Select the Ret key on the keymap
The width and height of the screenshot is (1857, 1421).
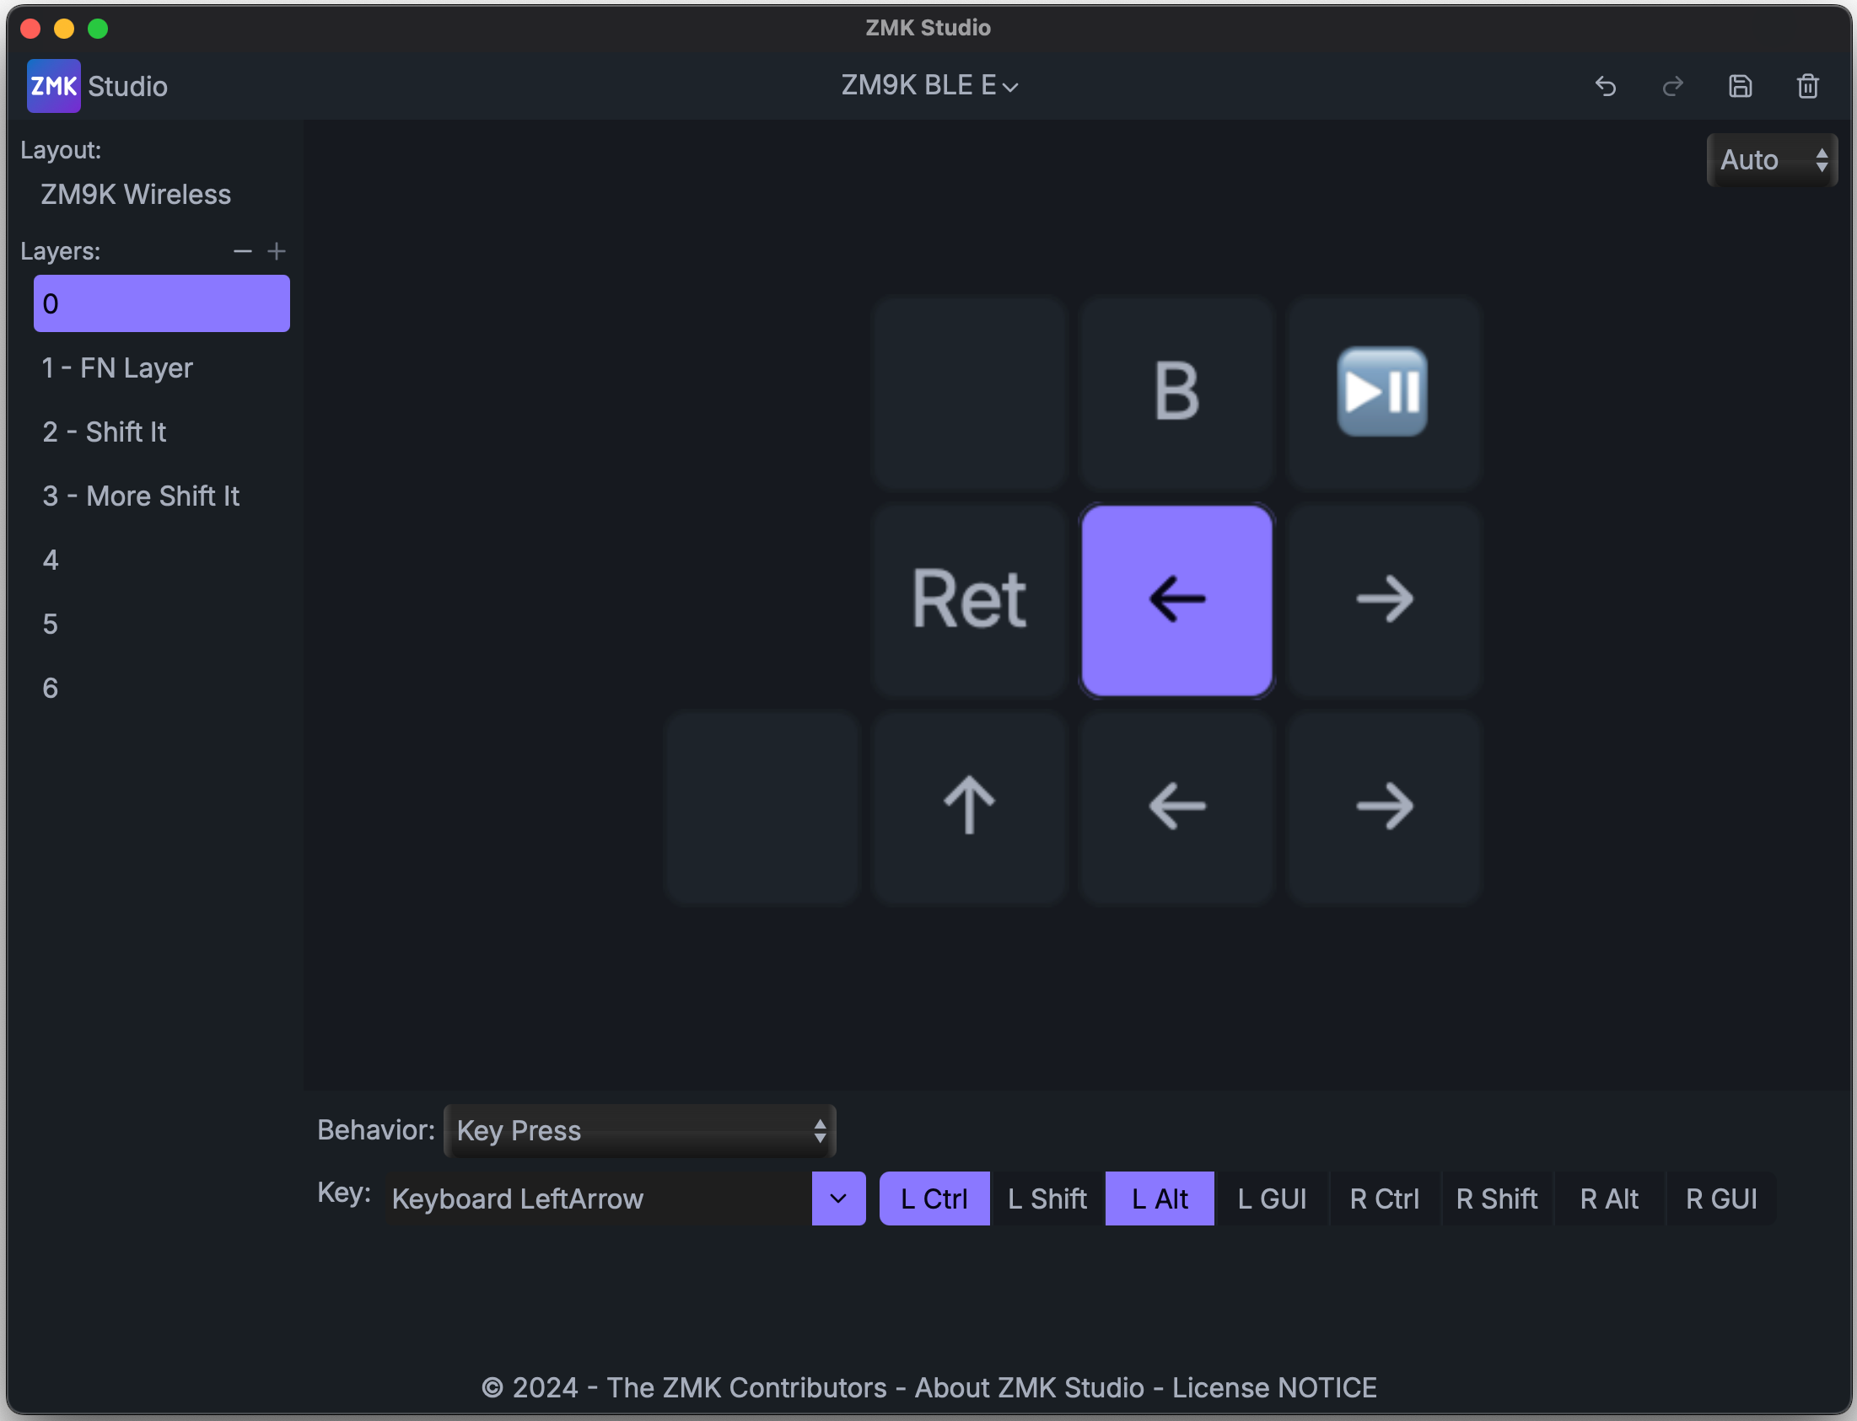(x=969, y=599)
